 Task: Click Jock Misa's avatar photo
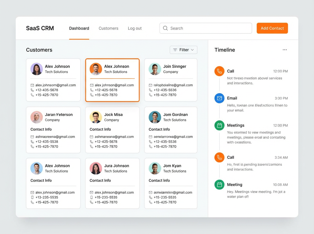(96, 117)
